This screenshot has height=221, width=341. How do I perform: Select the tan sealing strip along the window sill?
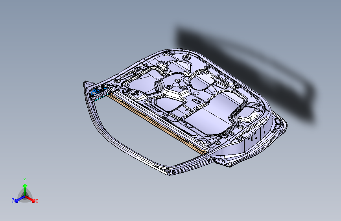point(157,124)
